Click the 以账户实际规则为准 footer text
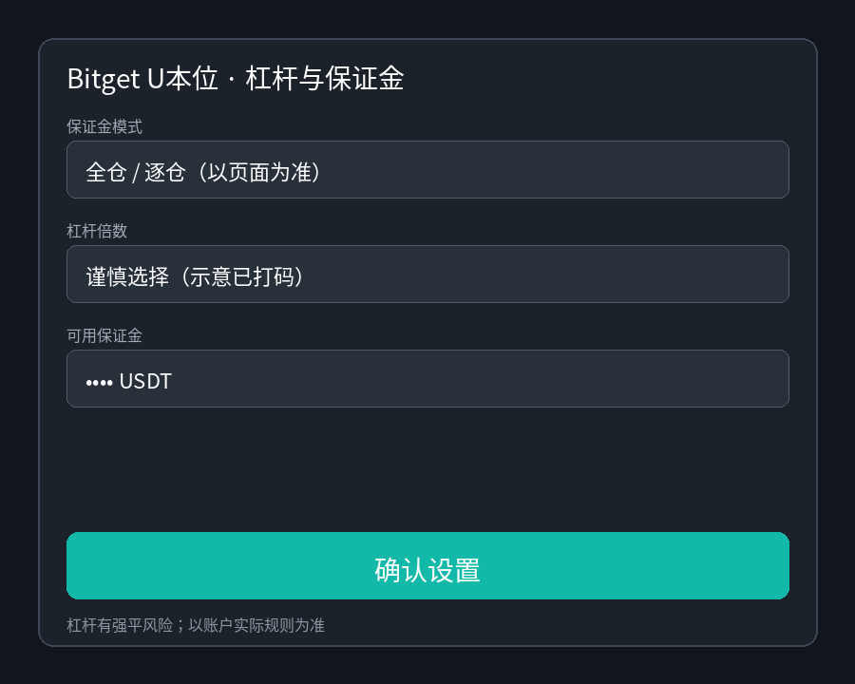The image size is (855, 684). (256, 625)
